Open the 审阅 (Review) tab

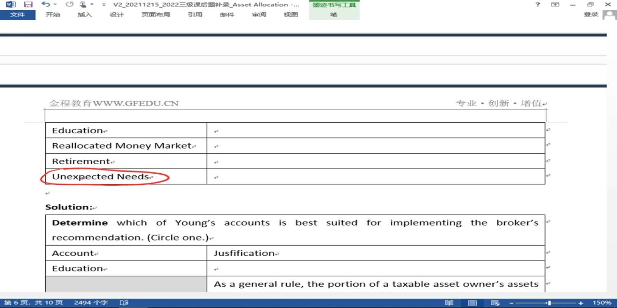pyautogui.click(x=259, y=15)
